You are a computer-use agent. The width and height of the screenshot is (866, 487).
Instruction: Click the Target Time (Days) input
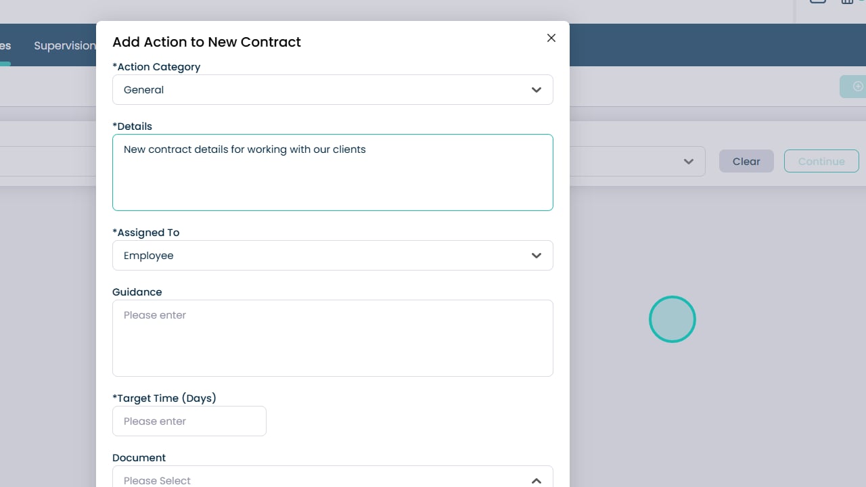pos(189,421)
